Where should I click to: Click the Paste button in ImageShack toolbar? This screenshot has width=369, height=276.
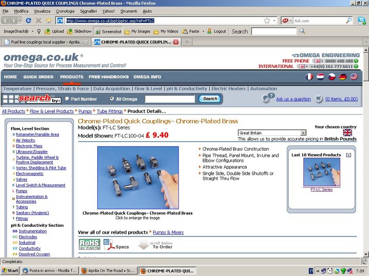click(x=191, y=31)
